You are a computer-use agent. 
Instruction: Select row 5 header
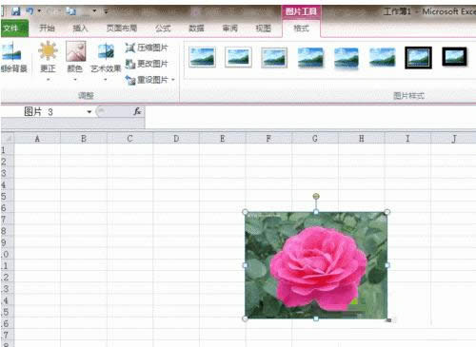click(7, 196)
